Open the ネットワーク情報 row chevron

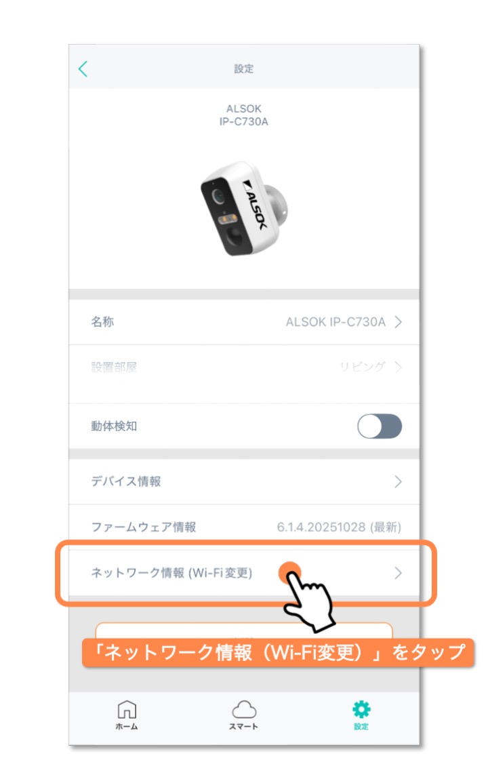click(398, 573)
